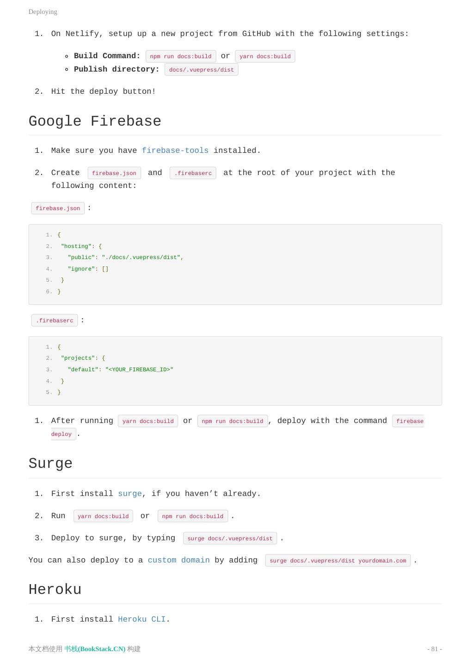The width and height of the screenshot is (471, 665).
Task: Click the docs/.vuepress/dist publish directory code
Action: coord(201,70)
